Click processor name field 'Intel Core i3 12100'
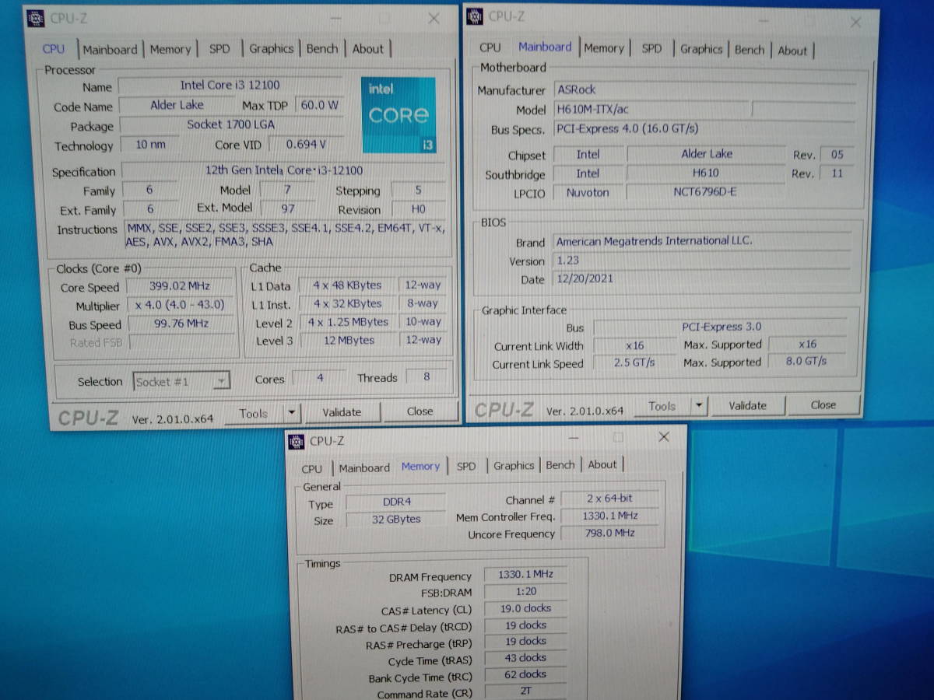The height and width of the screenshot is (700, 934). pos(230,86)
